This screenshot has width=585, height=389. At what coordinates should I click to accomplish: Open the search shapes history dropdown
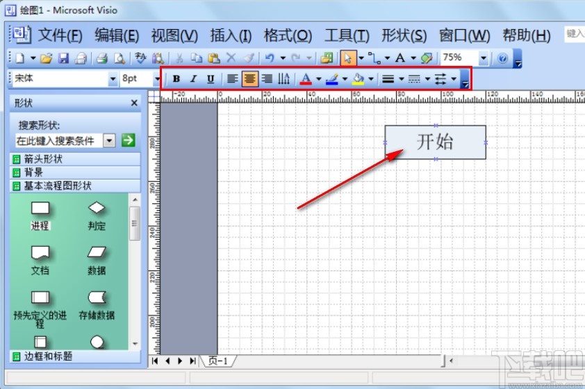tap(109, 141)
